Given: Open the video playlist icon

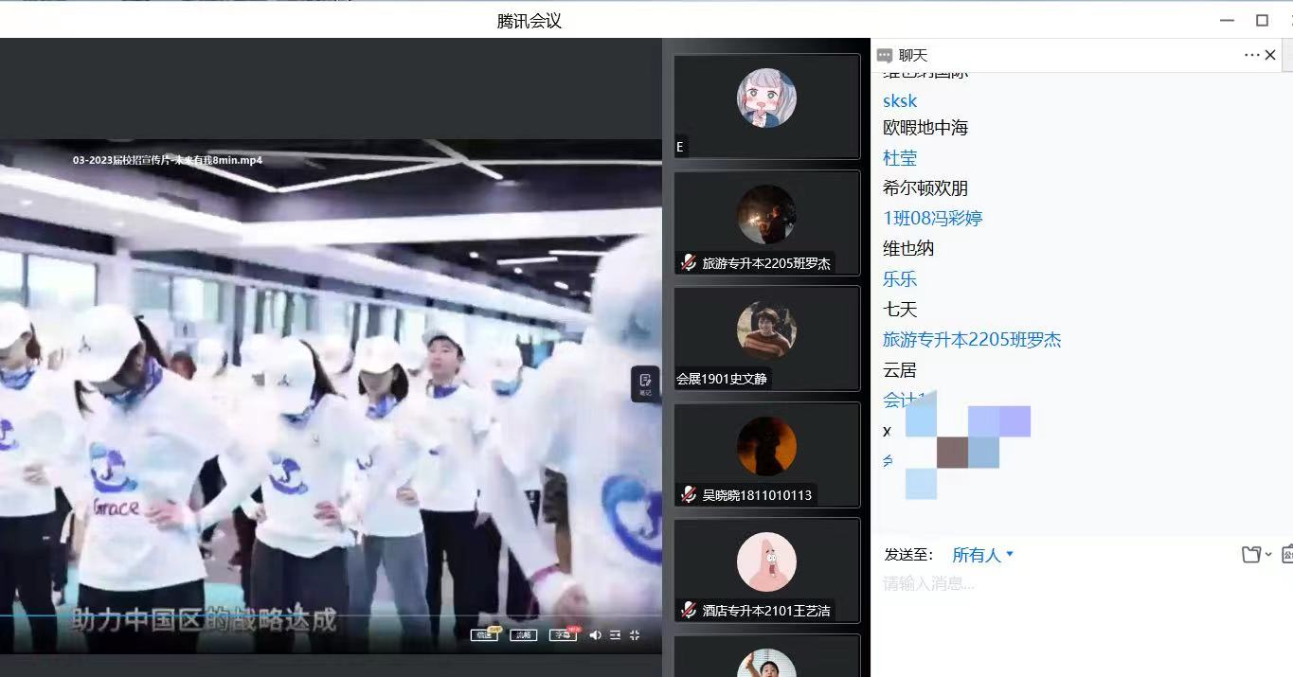Looking at the screenshot, I should (x=615, y=634).
